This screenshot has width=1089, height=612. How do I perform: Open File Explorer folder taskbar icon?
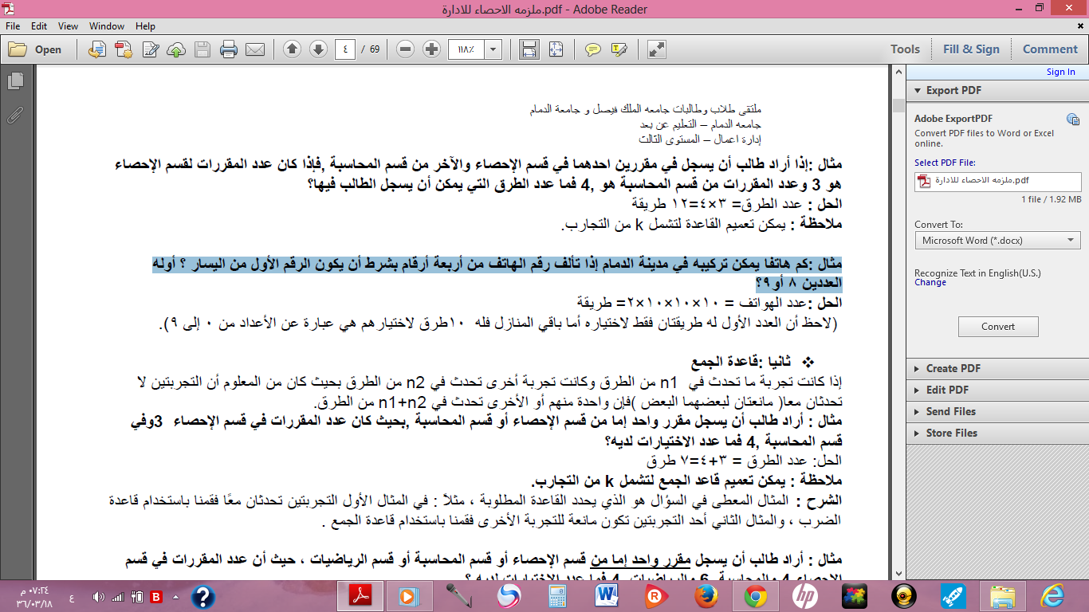click(x=1002, y=595)
